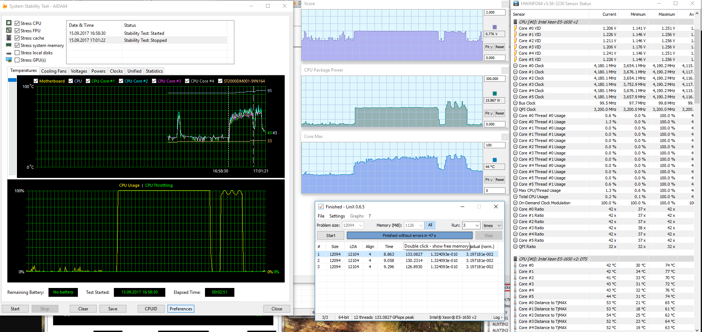702x332 pixels.
Task: Toggle Stress system memory checkbox
Action: 17,45
